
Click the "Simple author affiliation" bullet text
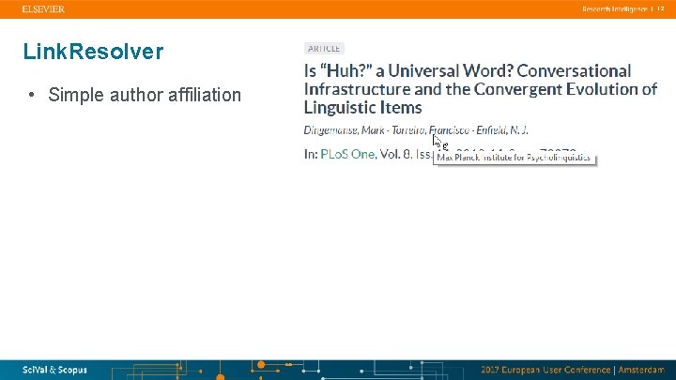(145, 95)
